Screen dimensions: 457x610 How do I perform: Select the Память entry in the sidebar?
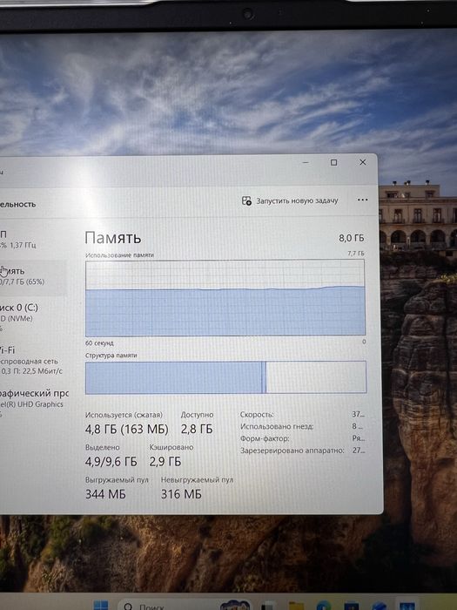click(x=31, y=276)
